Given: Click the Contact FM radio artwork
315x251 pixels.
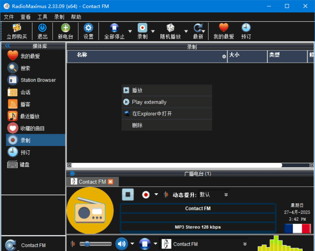Looking at the screenshot, I should 90,211.
